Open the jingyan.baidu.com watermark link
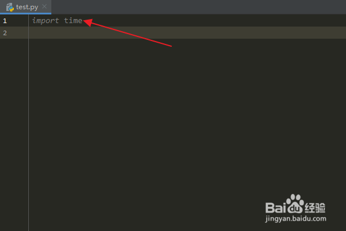 [x=296, y=219]
